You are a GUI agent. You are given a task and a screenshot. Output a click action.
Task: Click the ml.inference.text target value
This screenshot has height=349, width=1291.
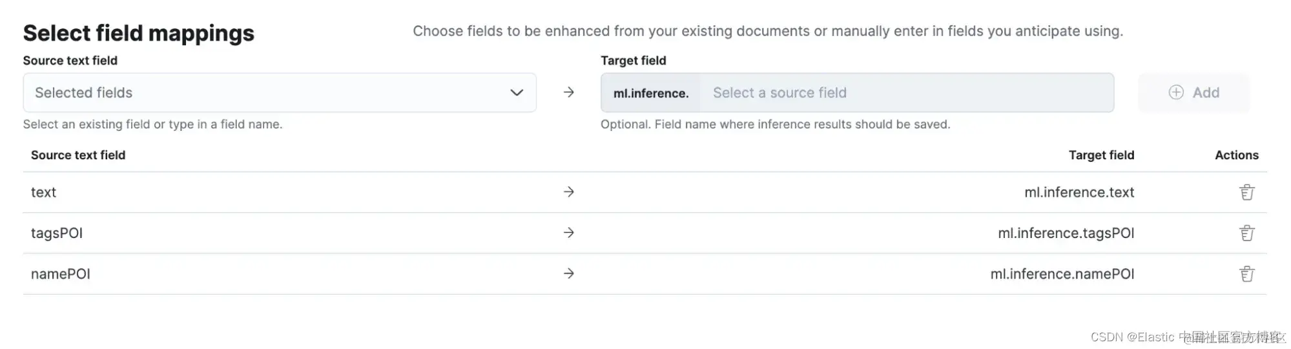pos(1079,192)
